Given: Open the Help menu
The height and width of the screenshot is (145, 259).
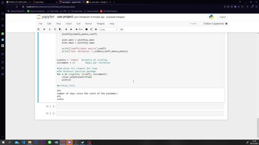Looking at the screenshot, I should click(x=112, y=24).
